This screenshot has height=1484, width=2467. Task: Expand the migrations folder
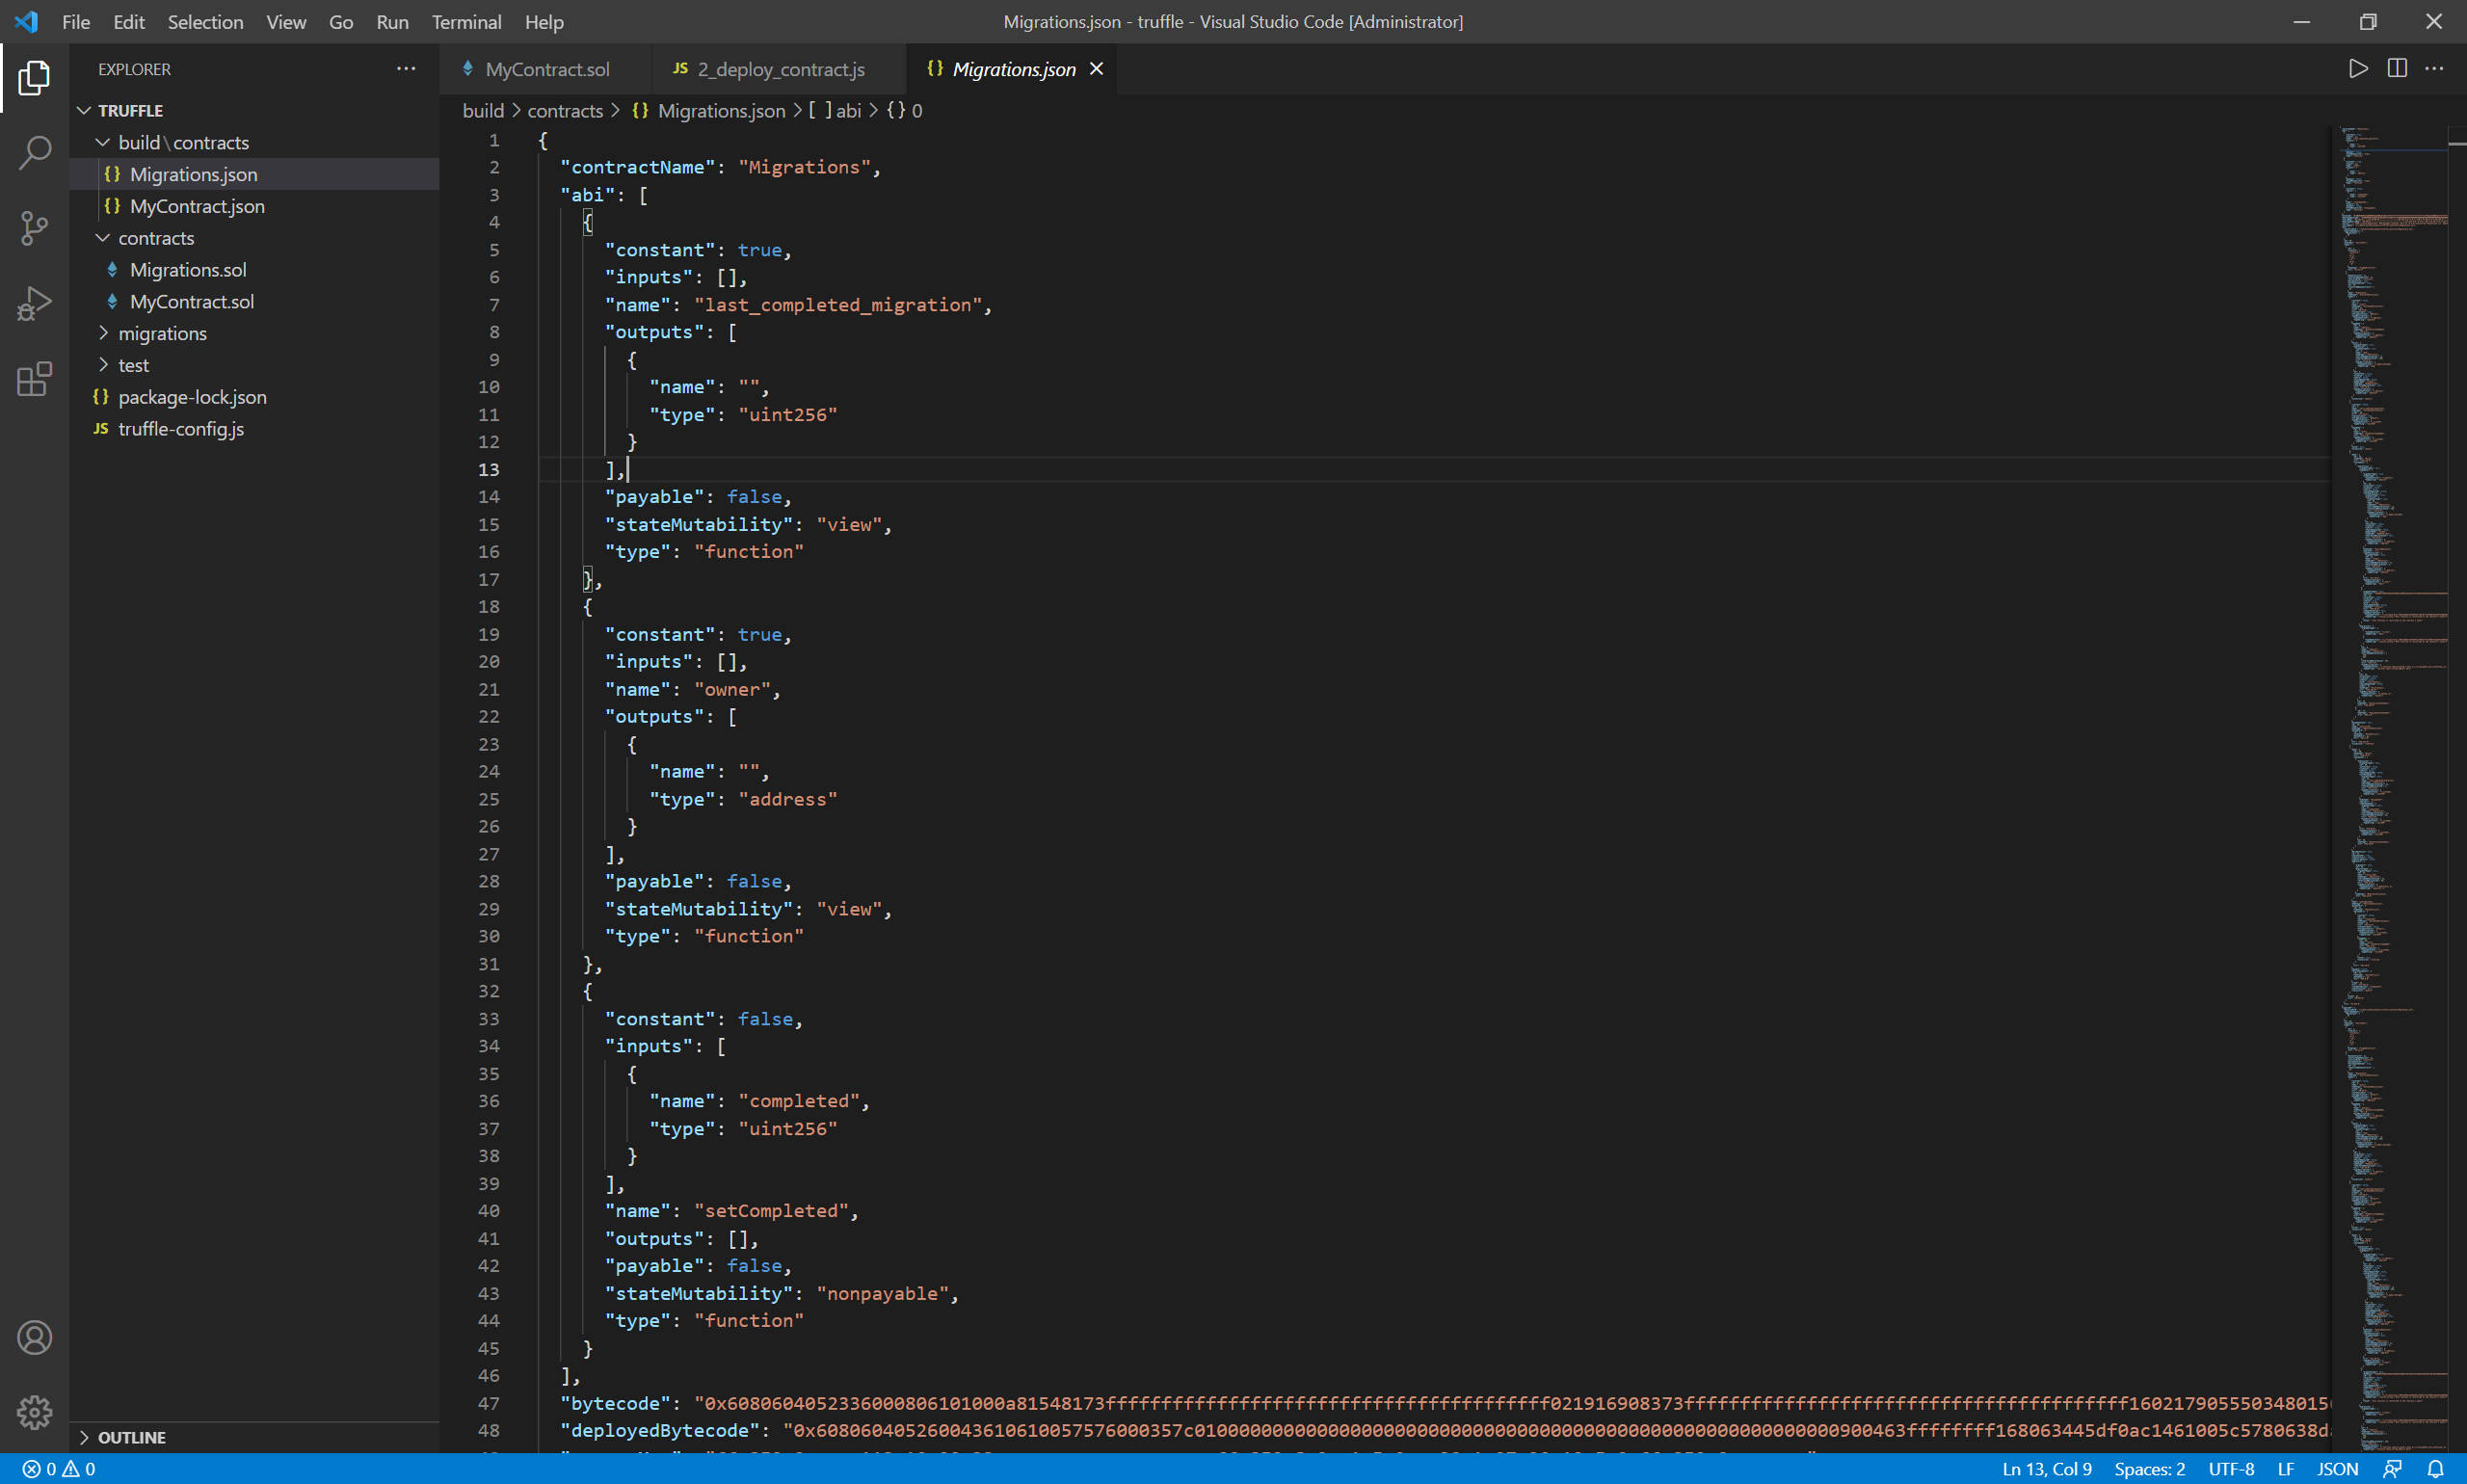coord(162,333)
